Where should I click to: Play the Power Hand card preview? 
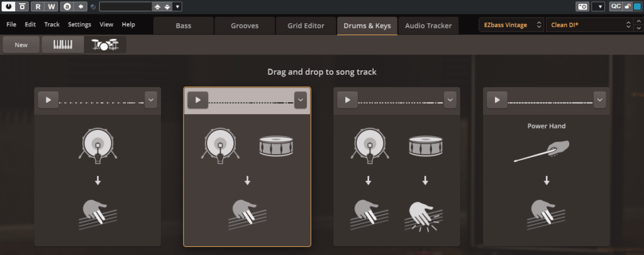point(497,100)
